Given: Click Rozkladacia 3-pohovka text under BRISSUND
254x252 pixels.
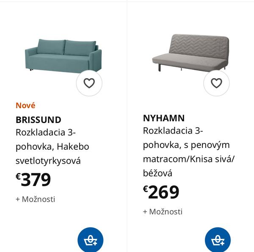Looking at the screenshot, I should [46, 132].
